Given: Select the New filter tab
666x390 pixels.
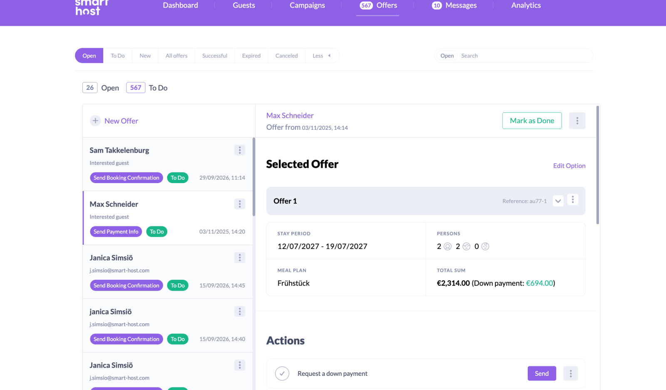Looking at the screenshot, I should point(145,56).
